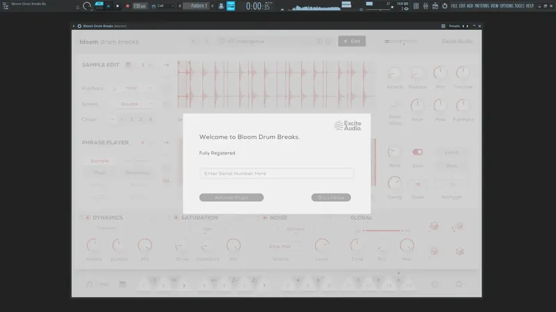Go to previous kit with left chevron
The image size is (556, 312).
(x=194, y=42)
